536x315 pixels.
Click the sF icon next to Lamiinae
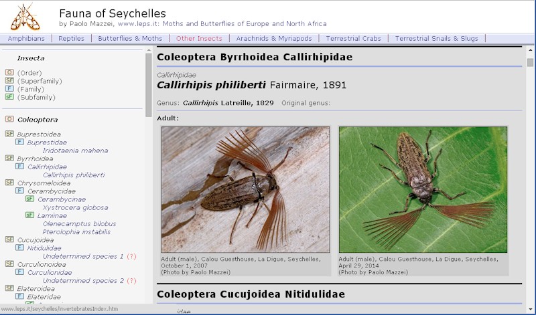(29, 215)
